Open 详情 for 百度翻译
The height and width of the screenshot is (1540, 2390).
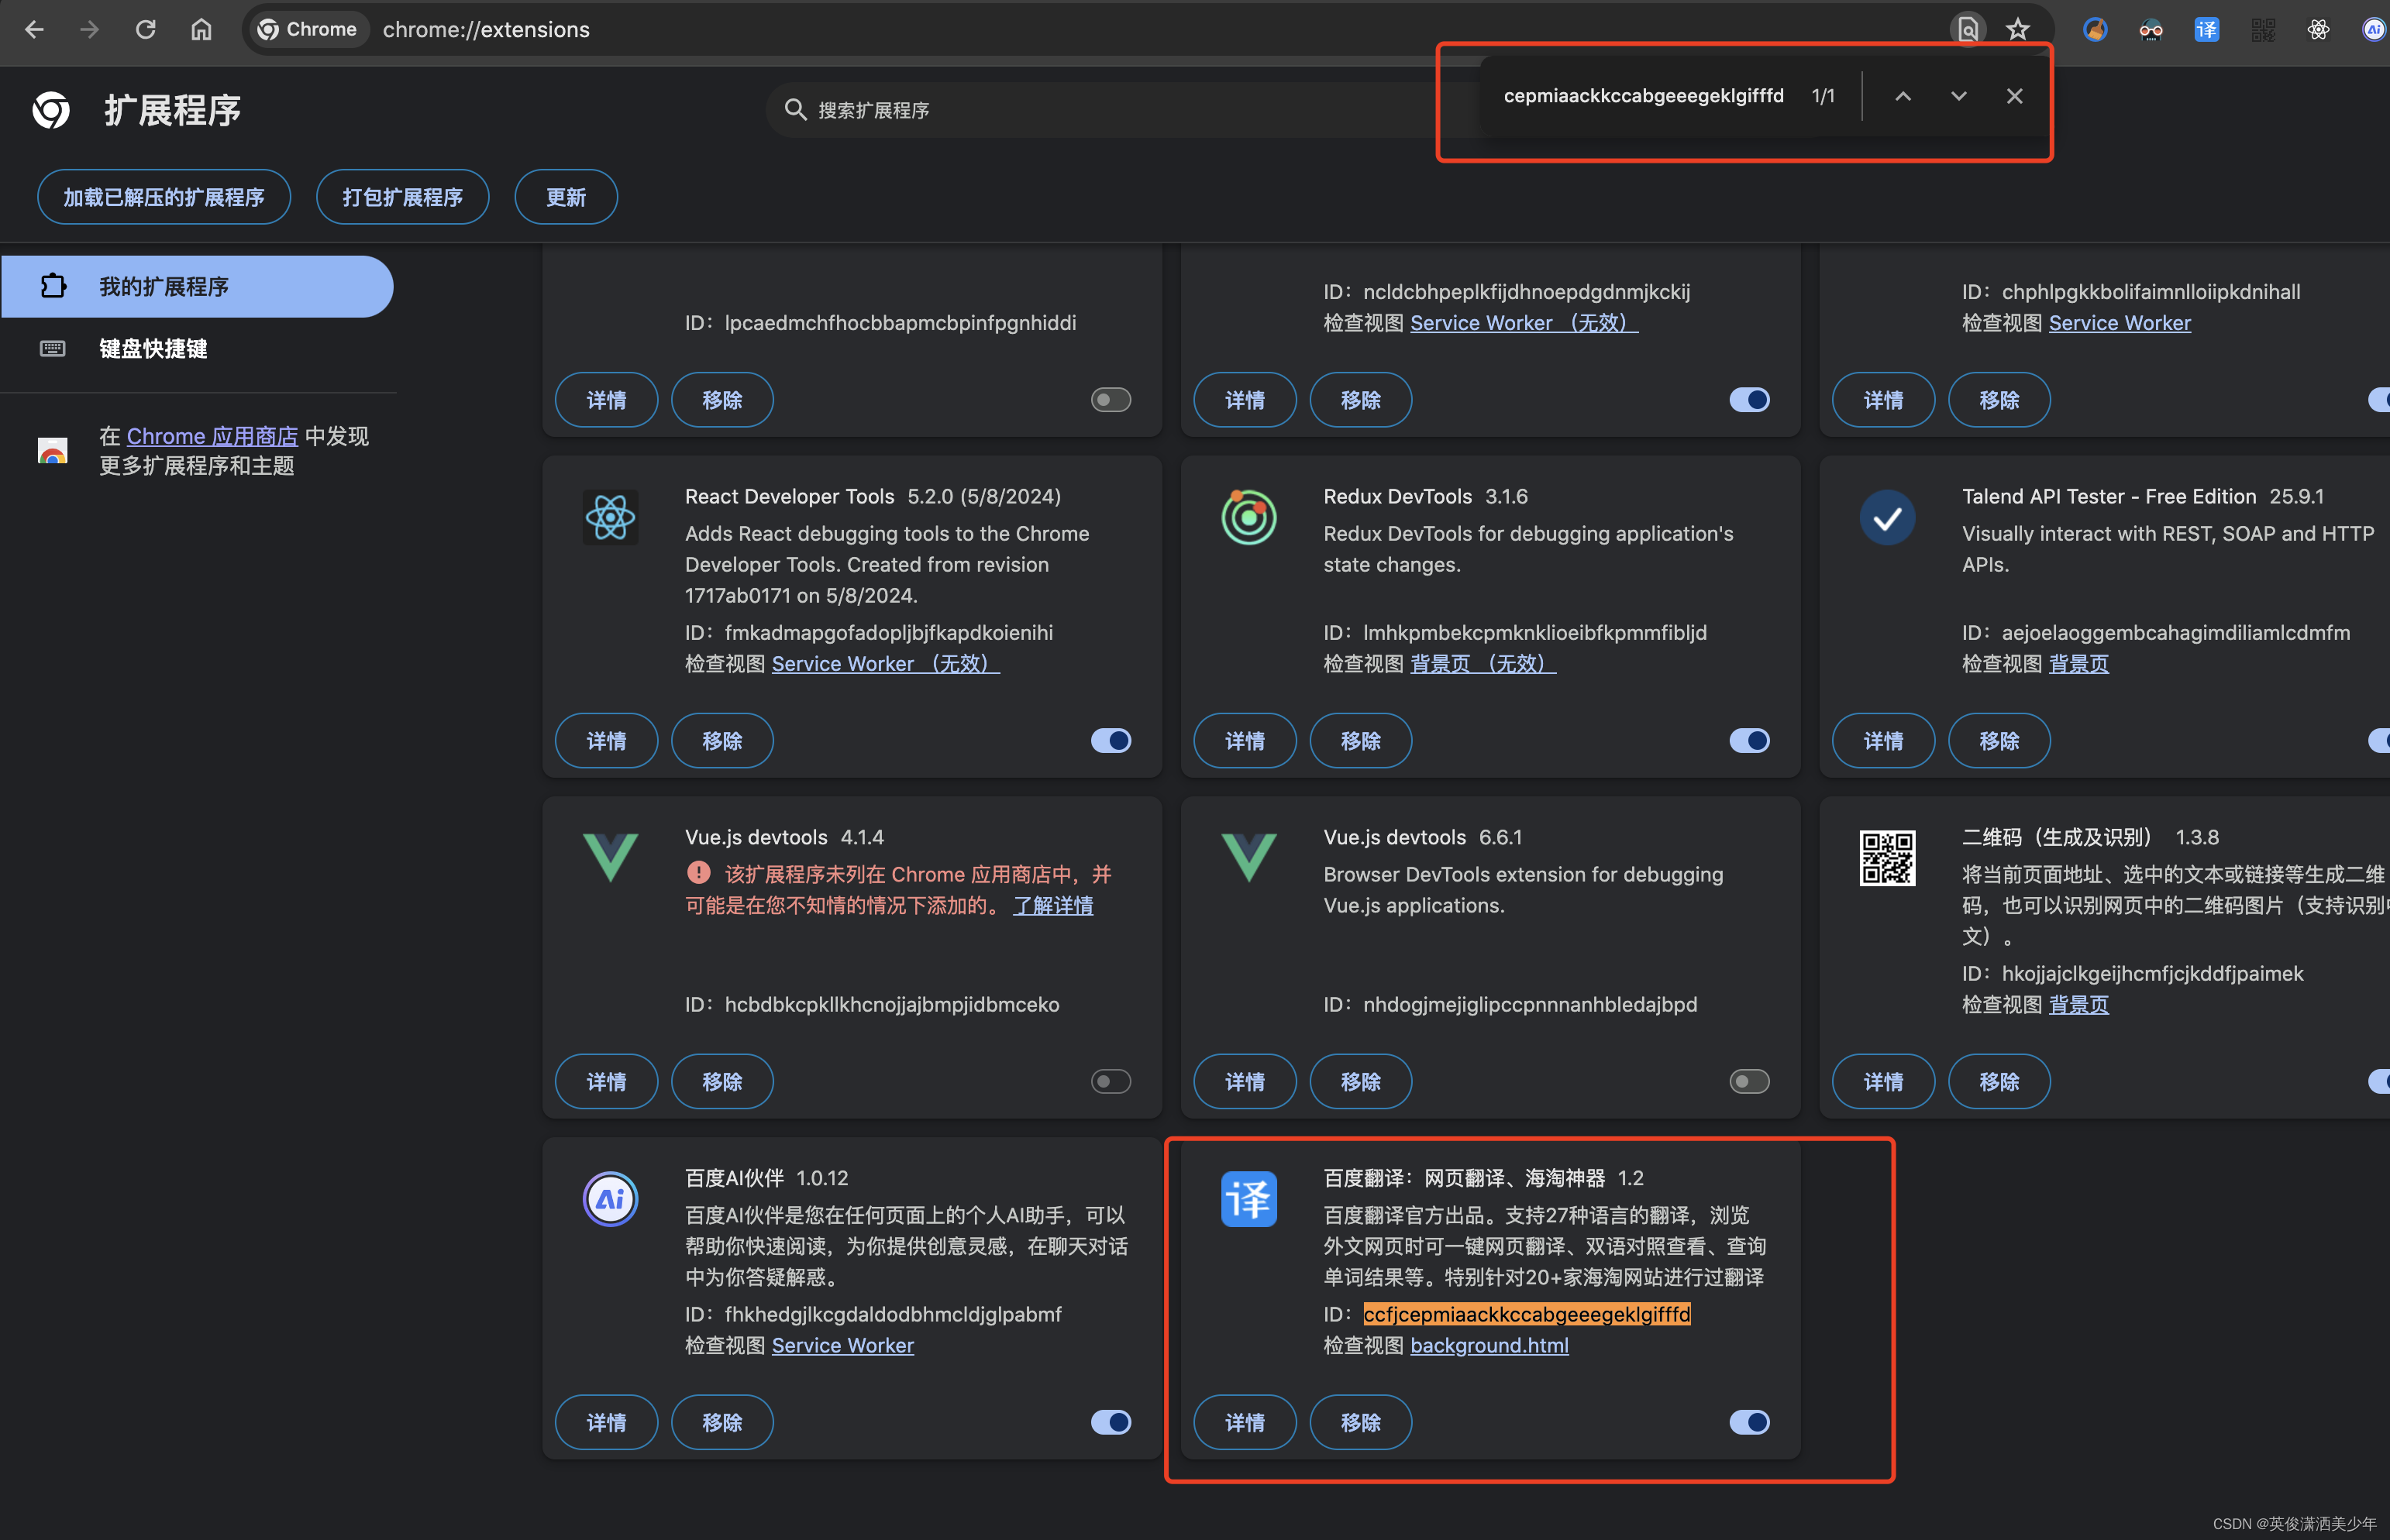coord(1245,1422)
